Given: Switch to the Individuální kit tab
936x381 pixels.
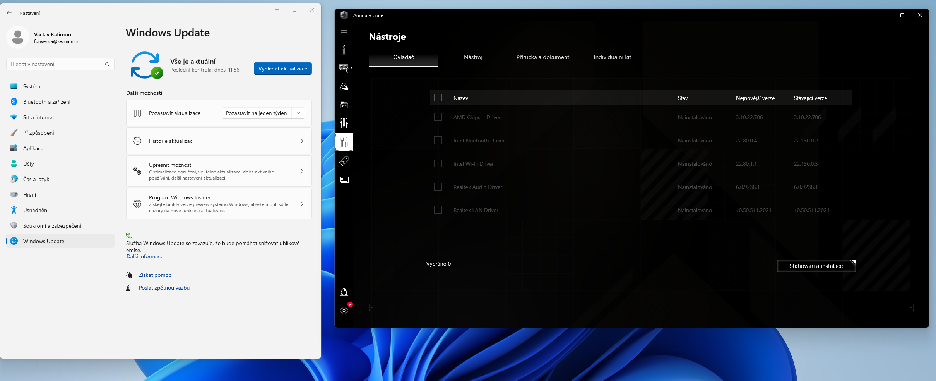Looking at the screenshot, I should pyautogui.click(x=612, y=57).
